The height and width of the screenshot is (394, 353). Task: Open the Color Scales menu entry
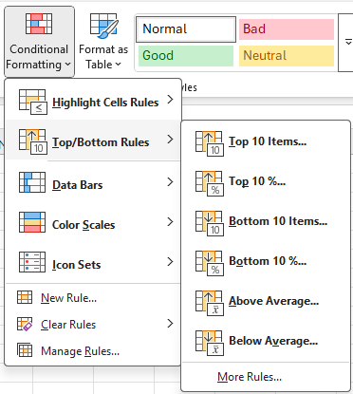click(93, 222)
